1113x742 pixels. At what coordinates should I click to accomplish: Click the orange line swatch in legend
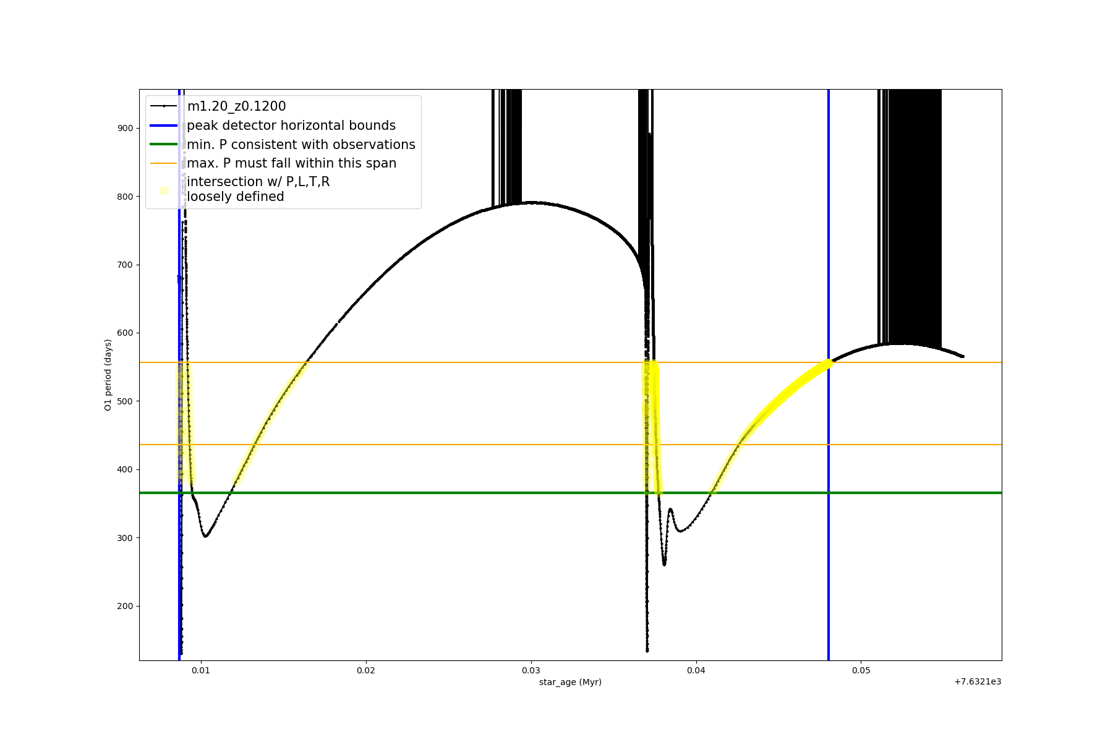pos(164,163)
